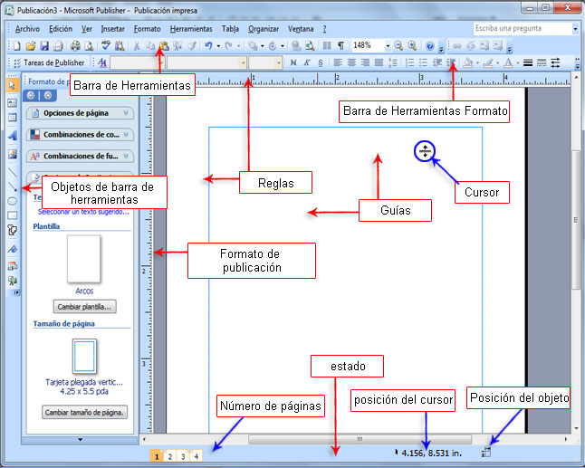Click the Fill Color paint bucket

(468, 62)
